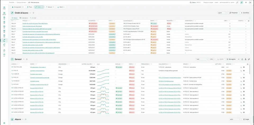The image size is (254, 125).
Task: Open the 7D module in sidebar
Action: [x=4, y=45]
